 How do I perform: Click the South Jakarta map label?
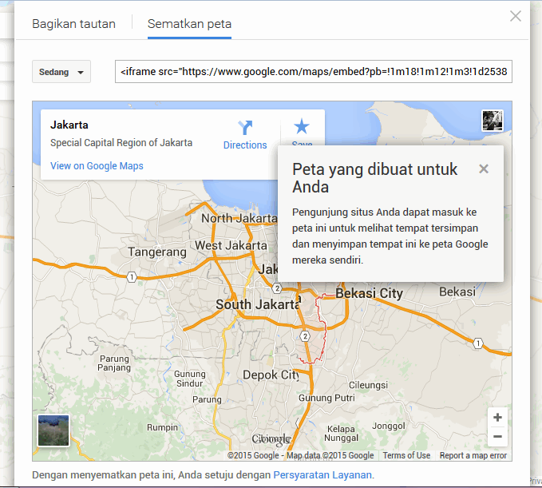[x=258, y=304]
